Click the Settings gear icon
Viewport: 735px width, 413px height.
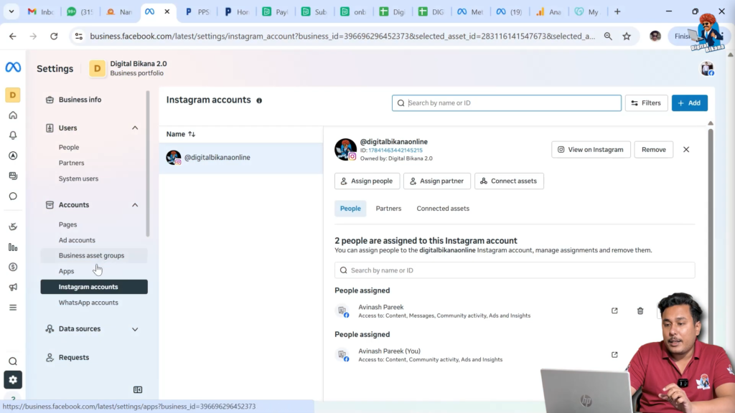[13, 380]
